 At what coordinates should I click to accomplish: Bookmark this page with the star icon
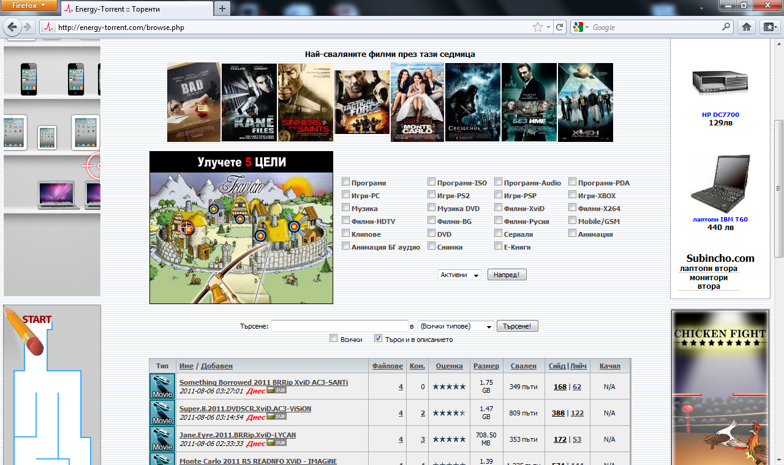click(538, 27)
